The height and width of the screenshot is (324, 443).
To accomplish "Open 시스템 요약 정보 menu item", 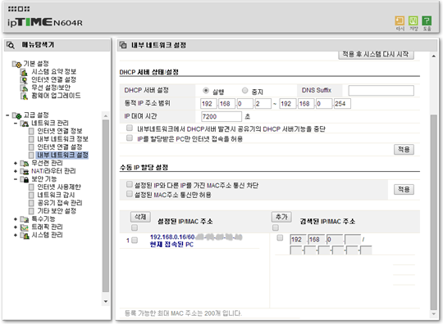I will pyautogui.click(x=53, y=72).
